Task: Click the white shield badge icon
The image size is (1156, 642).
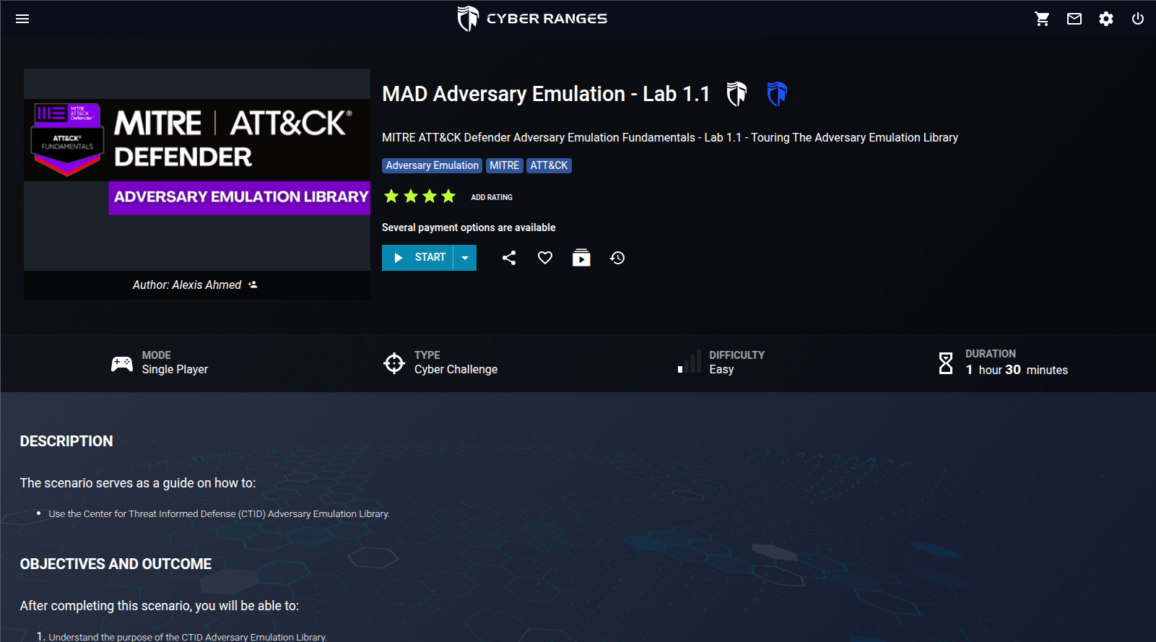Action: (x=736, y=94)
